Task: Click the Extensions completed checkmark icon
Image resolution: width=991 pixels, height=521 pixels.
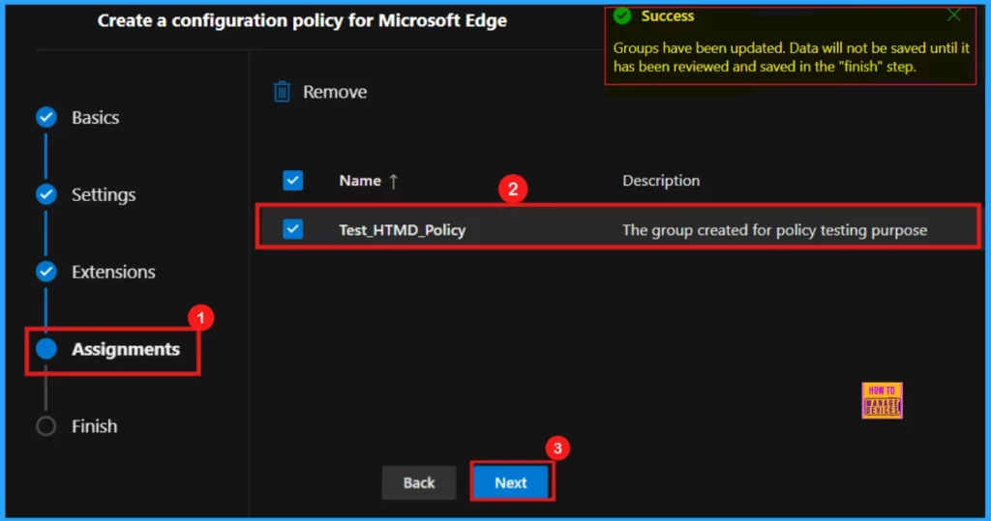Action: [x=46, y=272]
